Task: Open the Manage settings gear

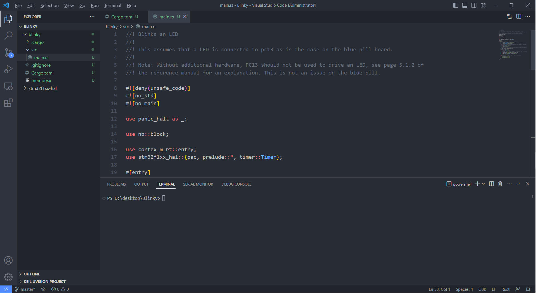Action: 8,277
